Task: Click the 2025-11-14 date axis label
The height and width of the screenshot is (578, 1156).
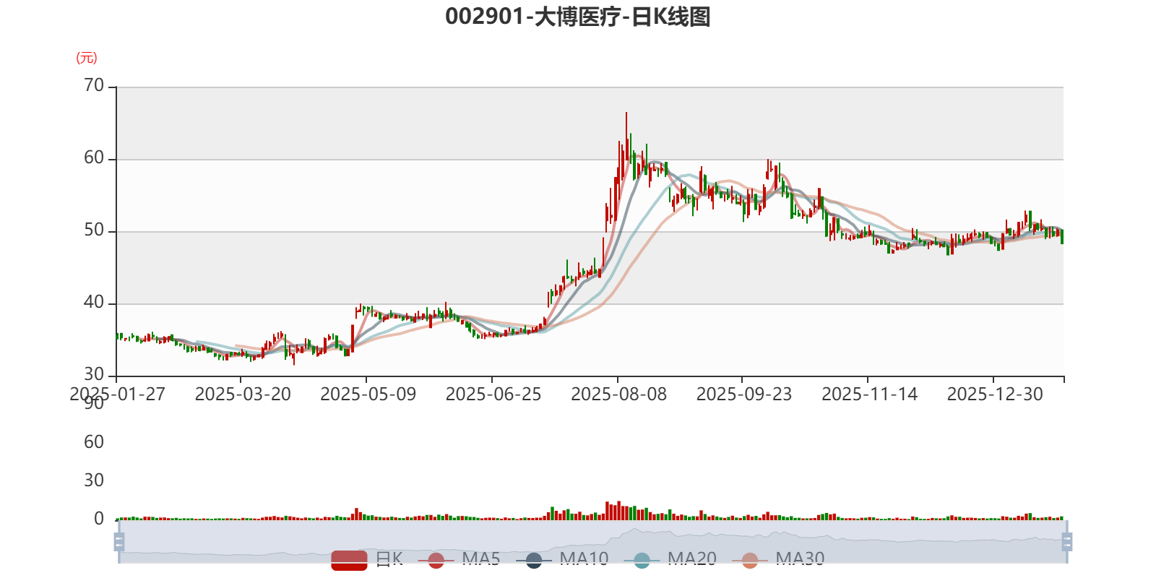Action: coord(870,394)
